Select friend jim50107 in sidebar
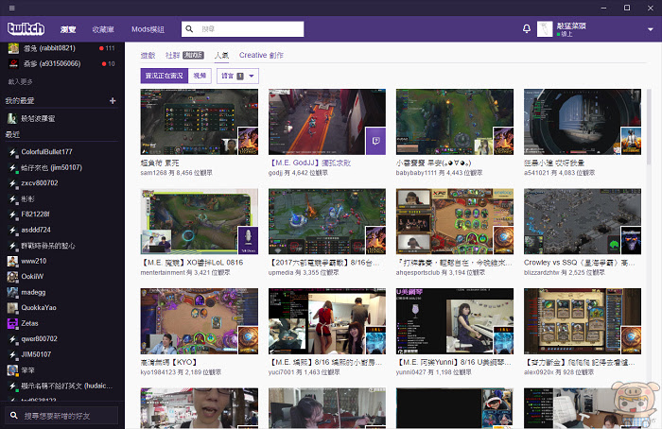The height and width of the screenshot is (429, 662). pos(62,167)
